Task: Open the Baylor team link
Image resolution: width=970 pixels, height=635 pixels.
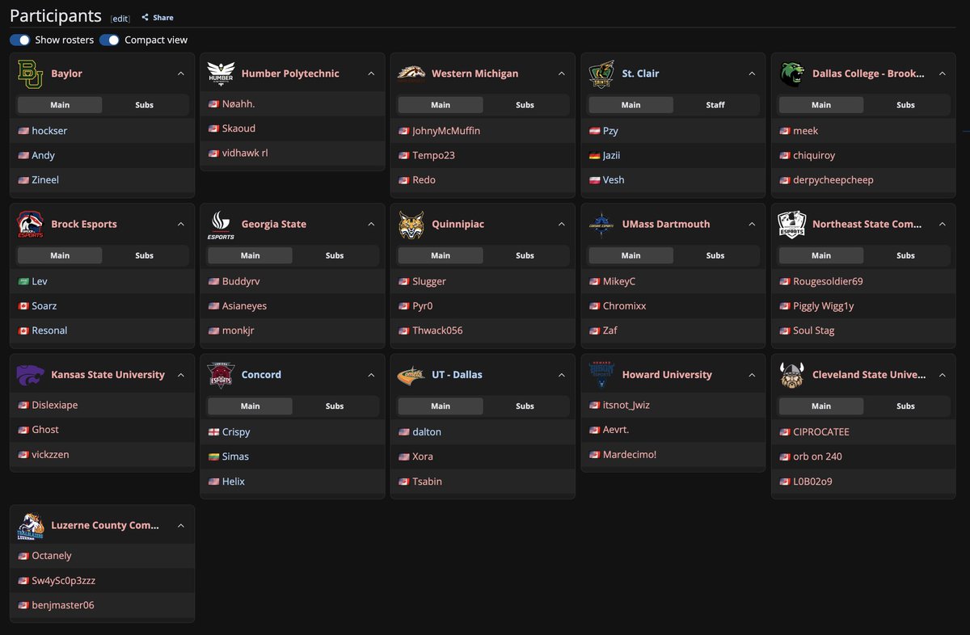Action: [66, 74]
